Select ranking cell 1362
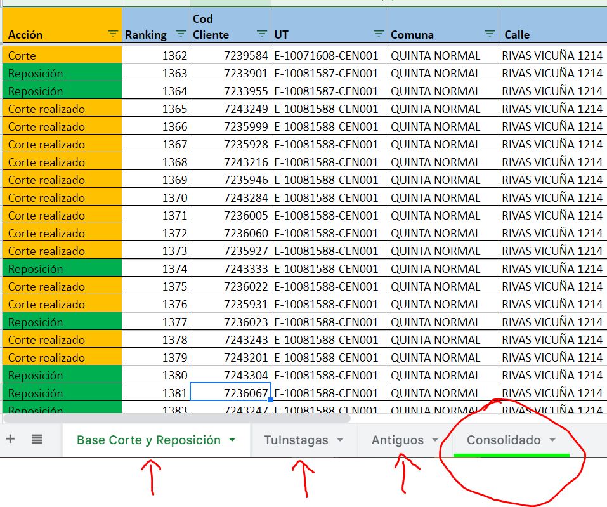 pyautogui.click(x=156, y=55)
